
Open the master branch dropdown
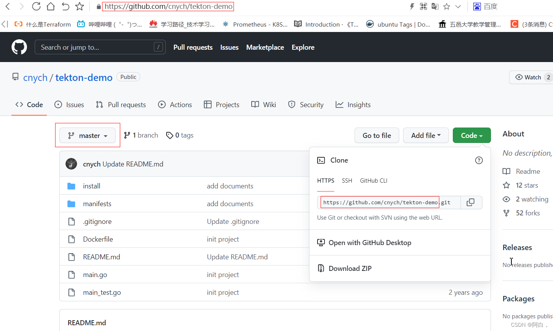click(87, 135)
